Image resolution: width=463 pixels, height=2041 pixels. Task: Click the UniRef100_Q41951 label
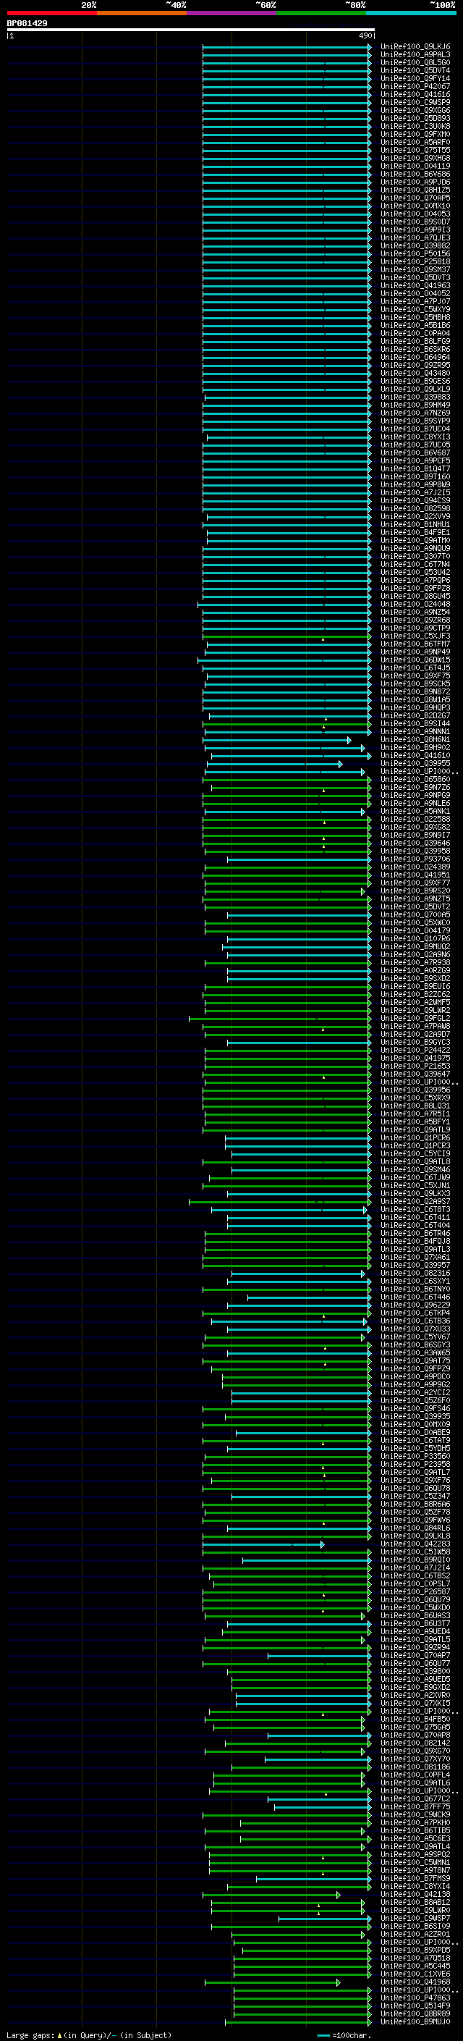click(x=415, y=875)
